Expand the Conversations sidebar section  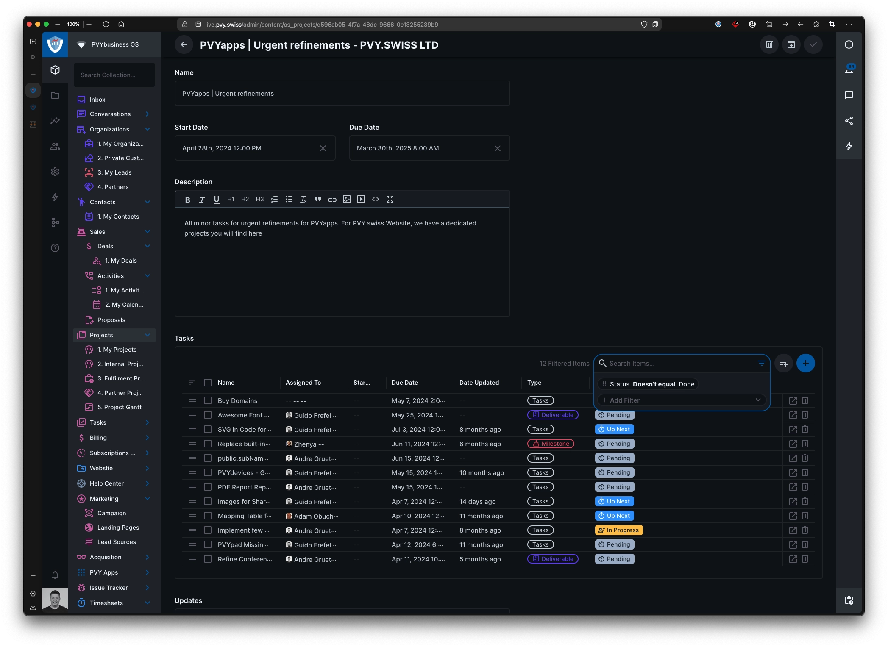coord(148,114)
